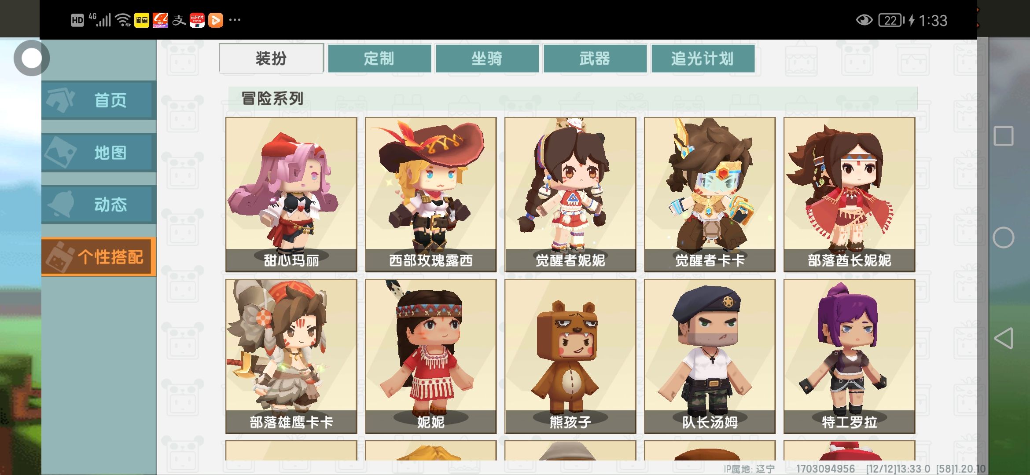1030x475 pixels.
Task: Open the 特工罗拉 skin card
Action: 850,356
